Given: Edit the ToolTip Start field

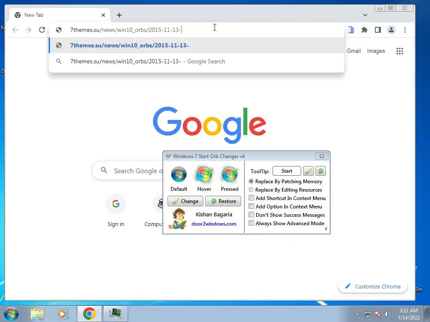Looking at the screenshot, I should pyautogui.click(x=286, y=171).
